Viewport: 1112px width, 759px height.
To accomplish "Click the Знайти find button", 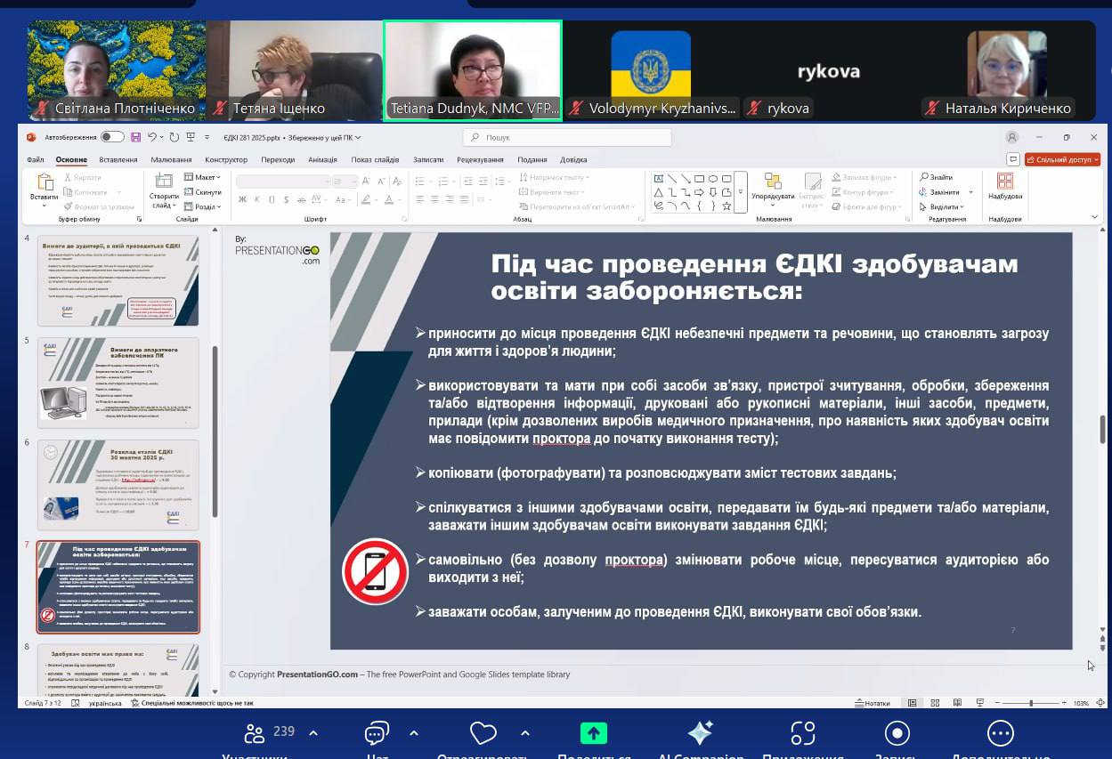I will (x=937, y=177).
